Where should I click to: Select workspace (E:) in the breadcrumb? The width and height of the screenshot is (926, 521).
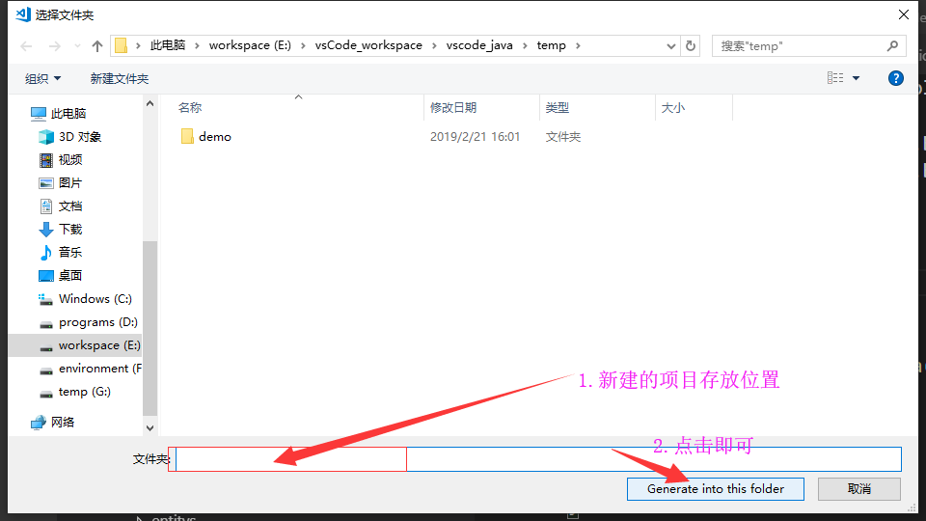tap(250, 45)
